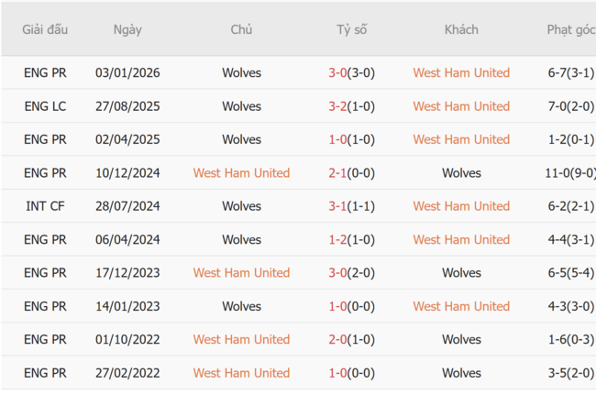The image size is (596, 395).
Task: Open West Ham United in 27/02/2022 row
Action: 241,373
